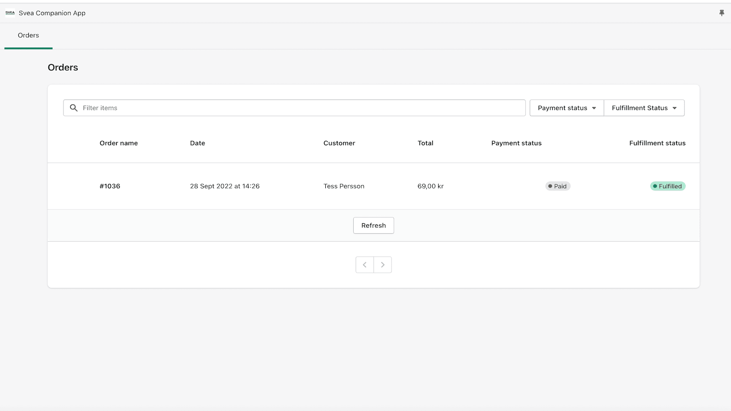Expand the Fulfillment Status chevron arrow
This screenshot has height=411, width=731.
tap(675, 108)
